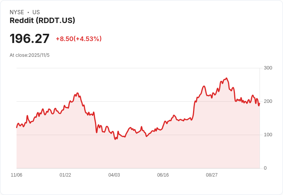Click the 0 price axis label
Image resolution: width=283 pixels, height=195 pixels.
(265, 168)
